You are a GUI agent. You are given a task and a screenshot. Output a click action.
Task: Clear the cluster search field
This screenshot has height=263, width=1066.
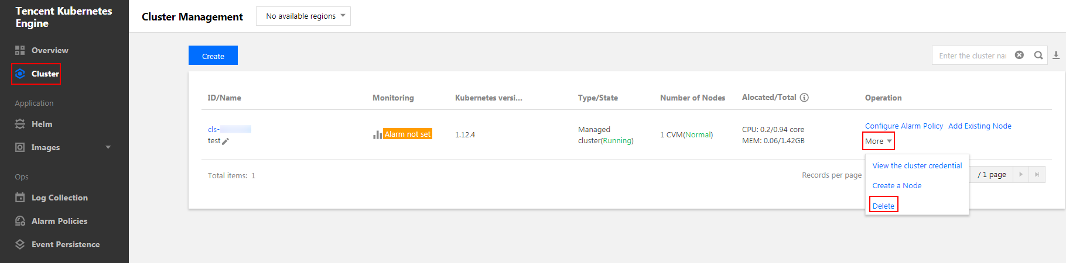(1019, 55)
